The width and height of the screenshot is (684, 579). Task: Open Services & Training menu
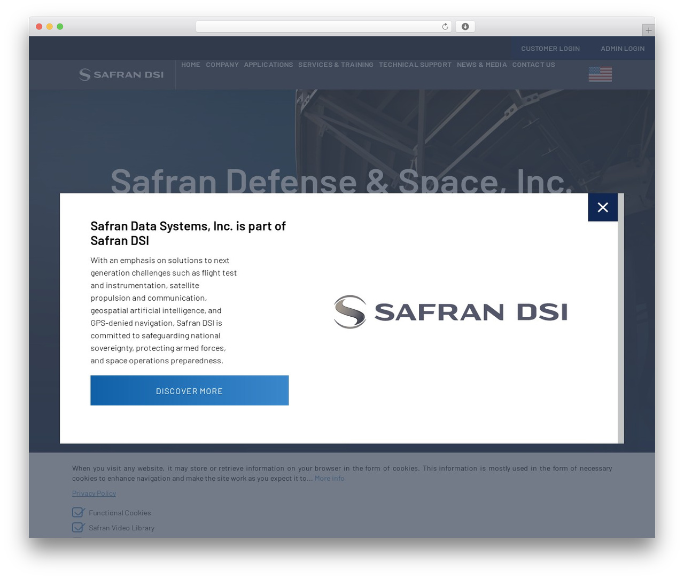point(336,65)
